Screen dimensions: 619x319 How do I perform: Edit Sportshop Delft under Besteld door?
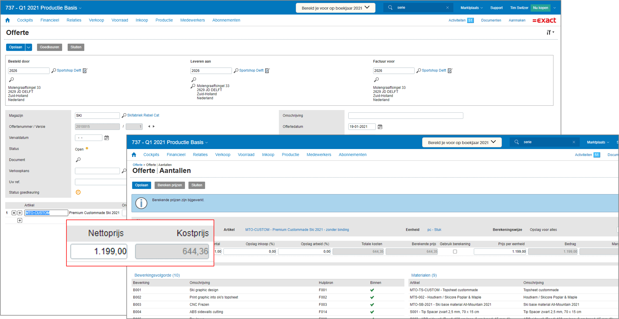tap(85, 71)
